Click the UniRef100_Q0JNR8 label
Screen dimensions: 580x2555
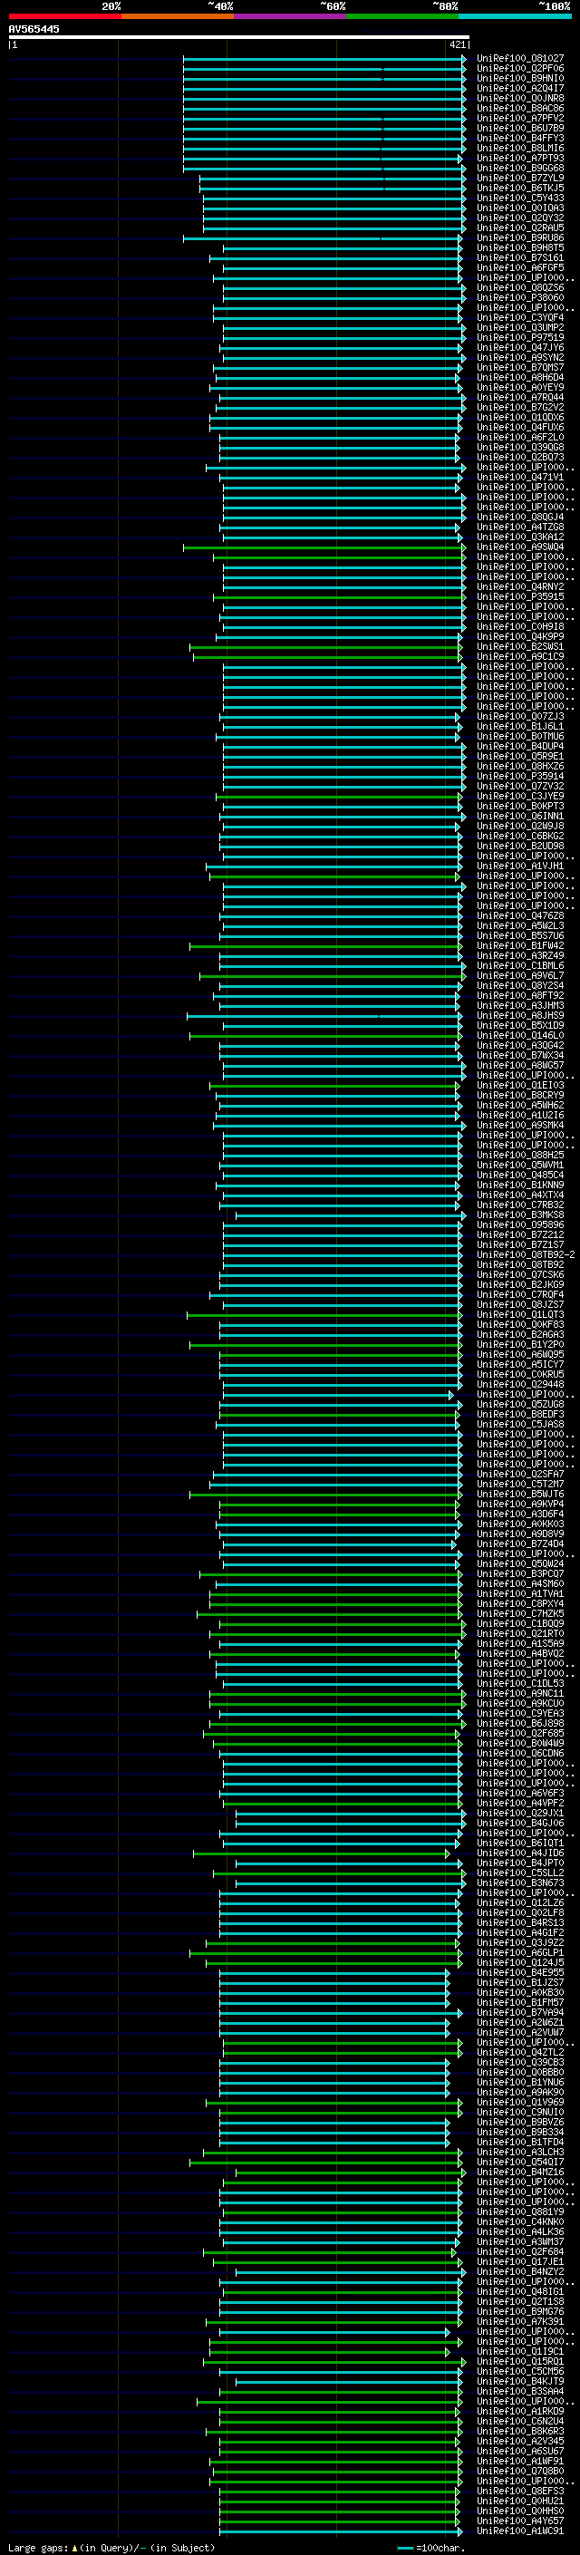(520, 98)
